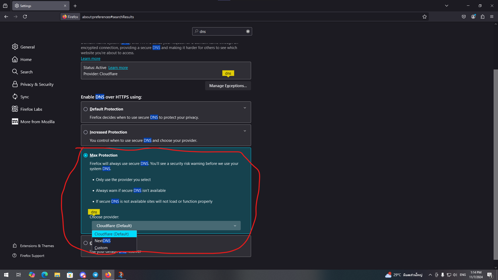Follow Learn more link beside Status: Active
Image resolution: width=498 pixels, height=280 pixels.
click(118, 68)
